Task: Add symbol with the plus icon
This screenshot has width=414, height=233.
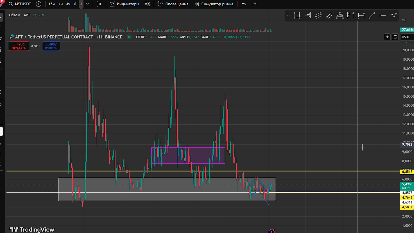Action: pos(39,4)
